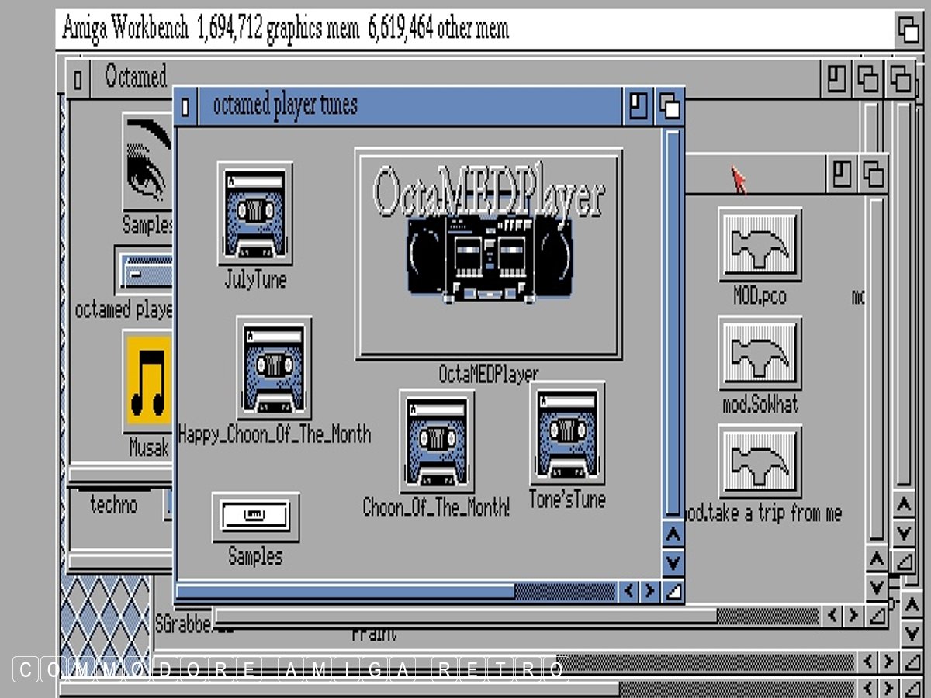Toggle zoom gadget of octamed player tunes window
Viewport: 931px width, 698px height.
tap(638, 106)
